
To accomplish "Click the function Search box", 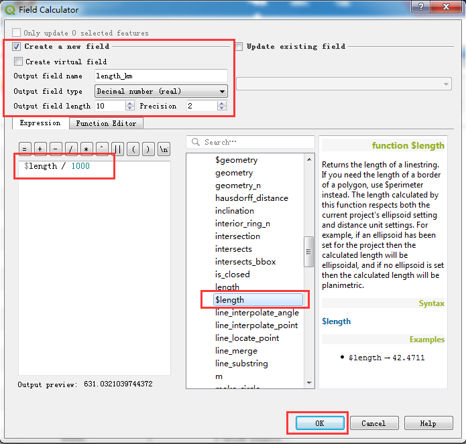I will coord(250,142).
